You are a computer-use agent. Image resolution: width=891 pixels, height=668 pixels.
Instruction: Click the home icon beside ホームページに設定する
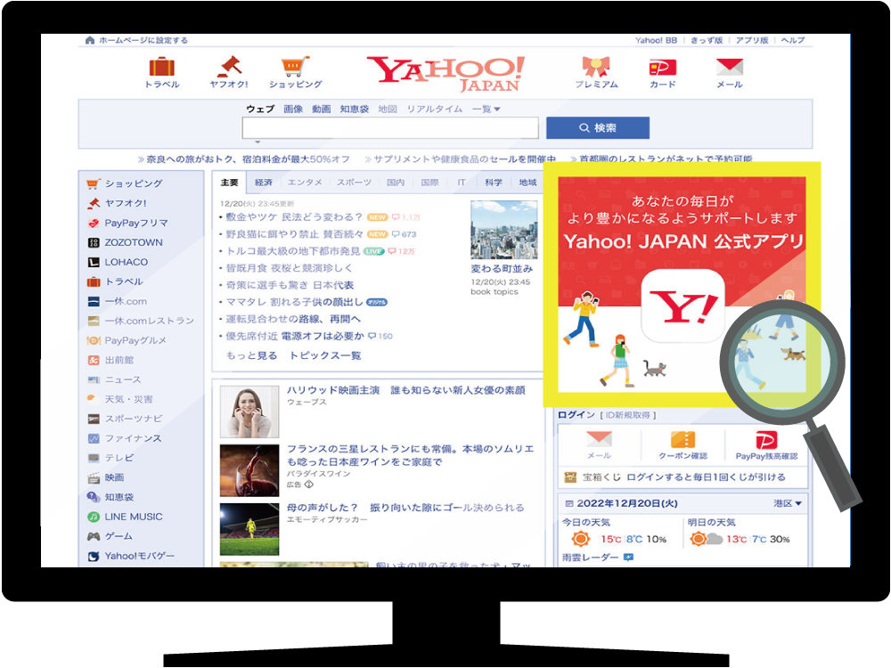tap(90, 40)
